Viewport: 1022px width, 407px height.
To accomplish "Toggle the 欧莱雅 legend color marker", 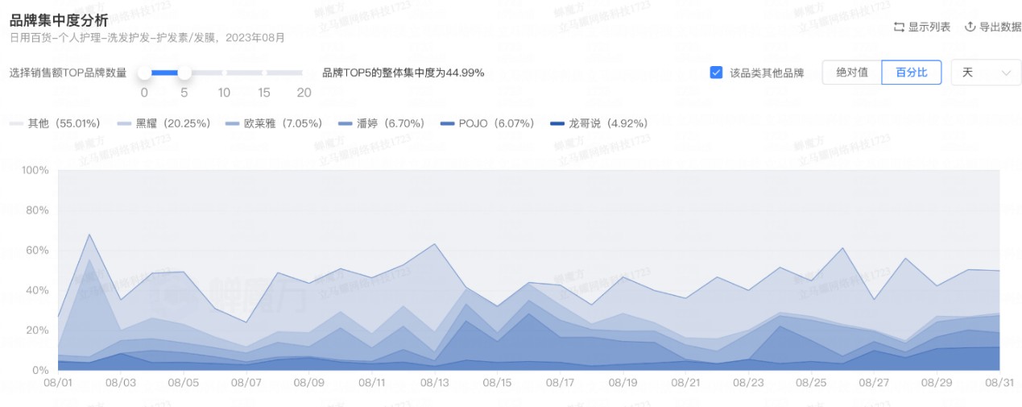I will [x=233, y=124].
